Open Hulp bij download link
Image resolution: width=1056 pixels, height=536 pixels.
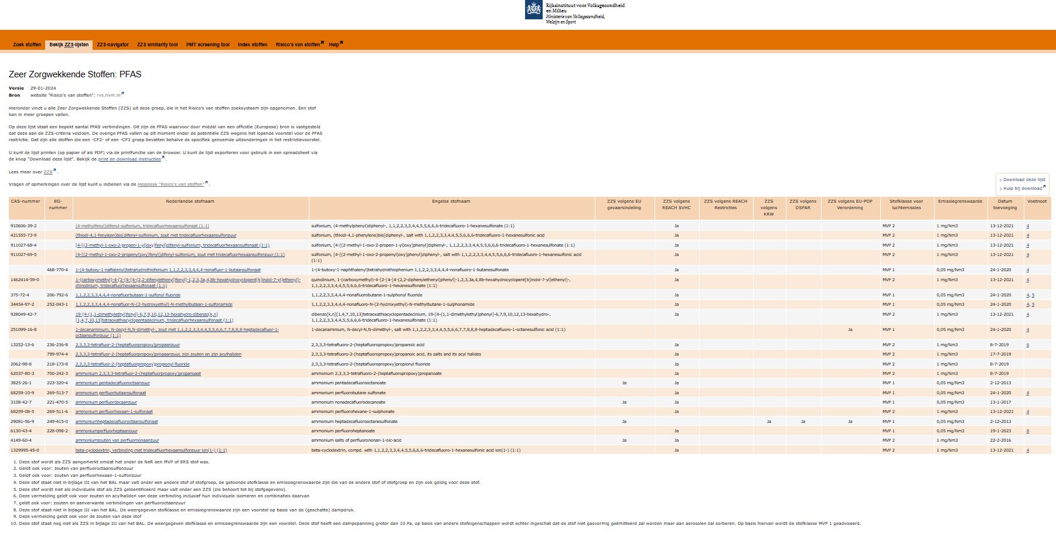pyautogui.click(x=1022, y=189)
